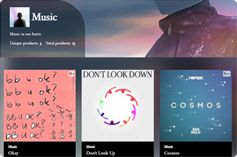The image size is (237, 157).
Task: Click the 'Music in our hearts' tagline
Action: tap(25, 34)
